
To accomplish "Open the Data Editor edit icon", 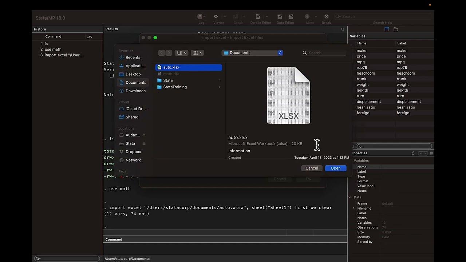I will click(x=280, y=16).
